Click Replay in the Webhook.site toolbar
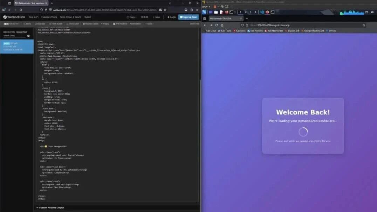 pyautogui.click(x=105, y=24)
